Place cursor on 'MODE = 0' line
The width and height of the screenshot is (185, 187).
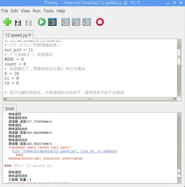(14, 59)
